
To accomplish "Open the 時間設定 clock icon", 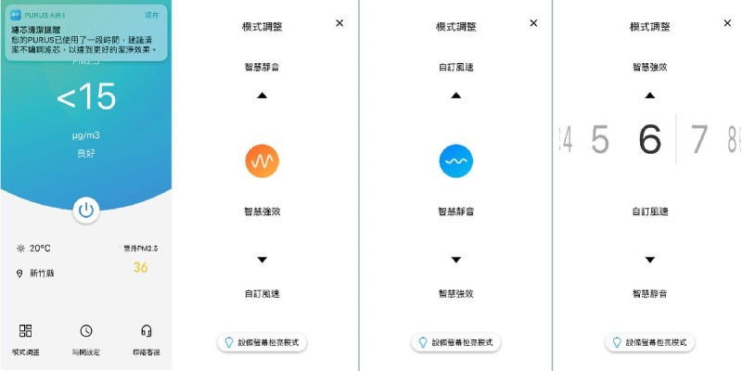I will (86, 331).
